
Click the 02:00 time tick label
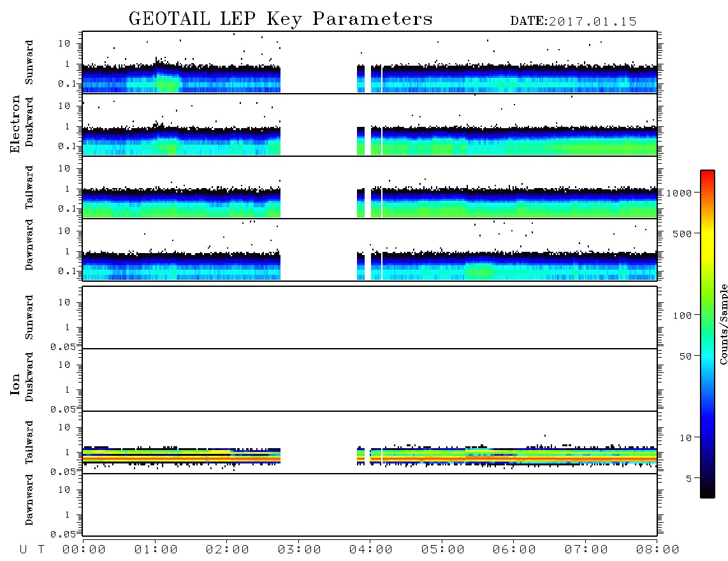tap(228, 550)
